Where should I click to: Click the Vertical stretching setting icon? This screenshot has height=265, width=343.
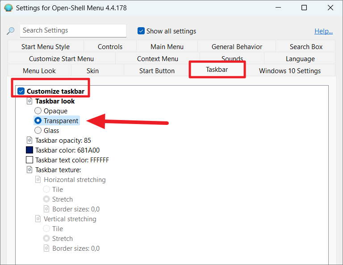pyautogui.click(x=38, y=219)
